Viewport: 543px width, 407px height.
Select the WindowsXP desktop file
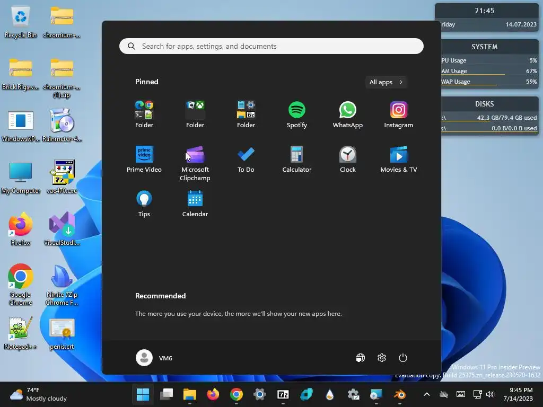pyautogui.click(x=21, y=125)
